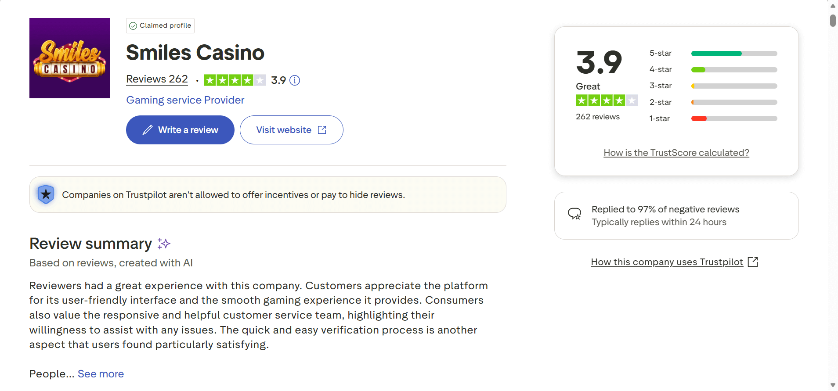Viewport: 838px width, 391px height.
Task: Expand the summary with See more
Action: point(101,374)
